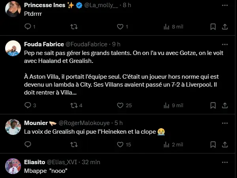Viewport: 237px width, 178px height.
Task: Open the 32 min timestamp on Eliasito's tweet
Action: coord(92,162)
